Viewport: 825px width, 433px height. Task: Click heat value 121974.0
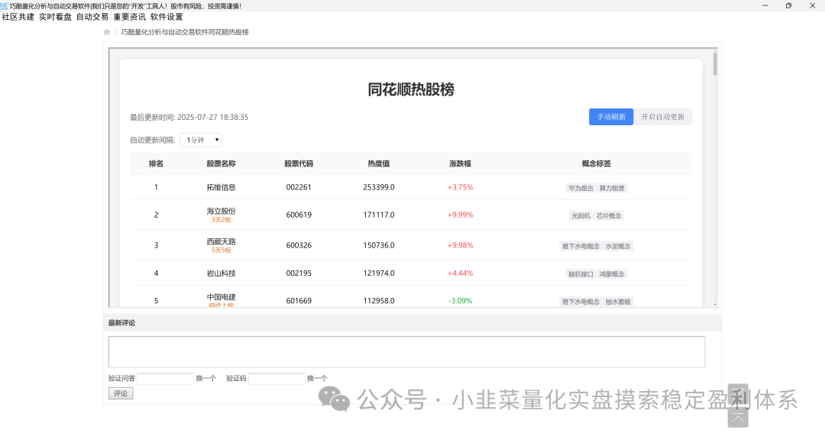coord(378,273)
